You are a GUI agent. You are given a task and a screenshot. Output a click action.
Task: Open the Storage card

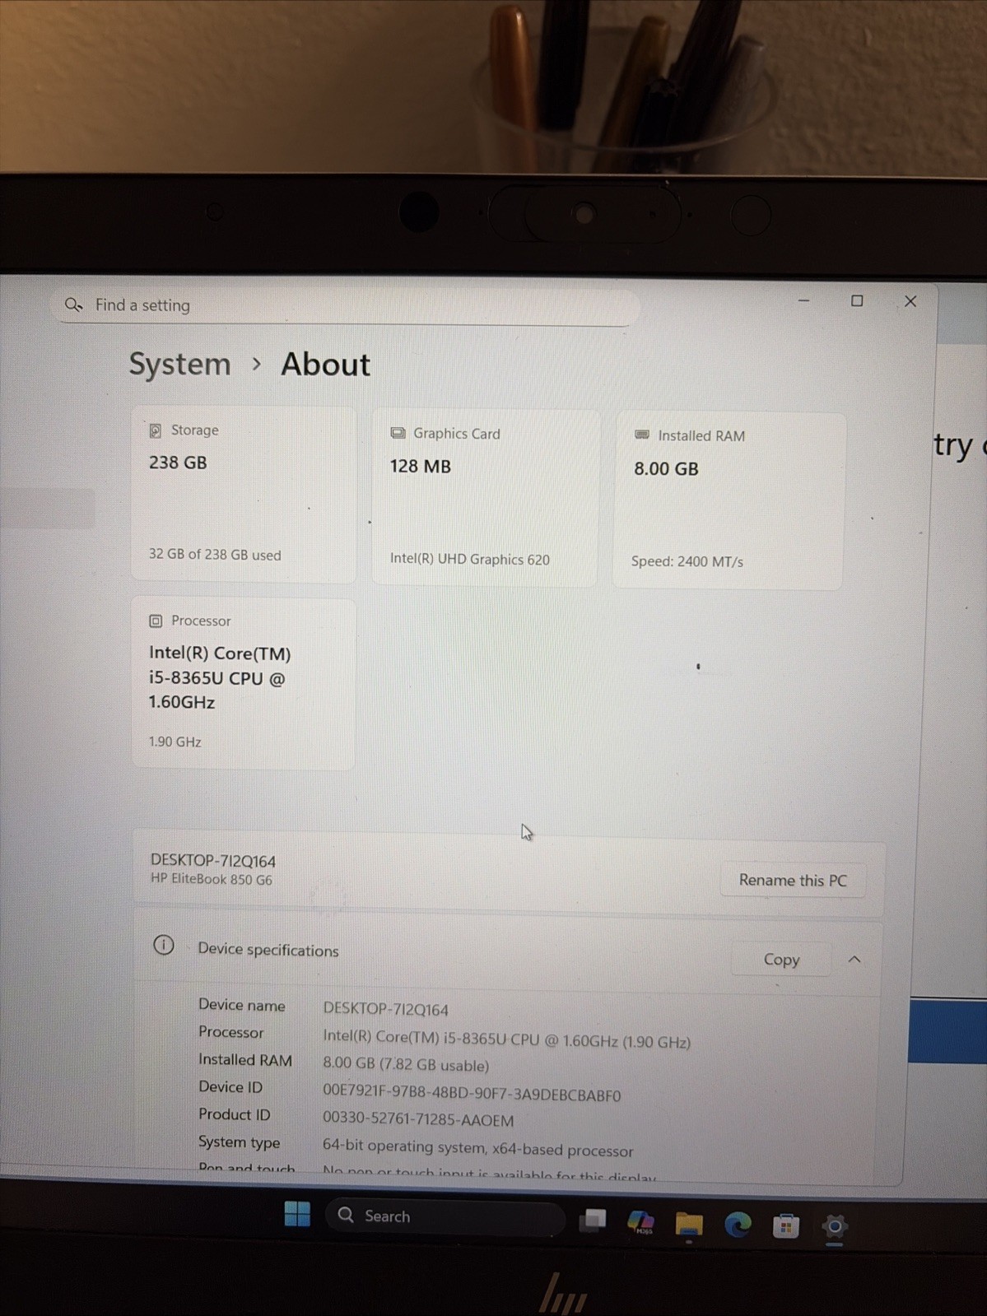tap(244, 494)
